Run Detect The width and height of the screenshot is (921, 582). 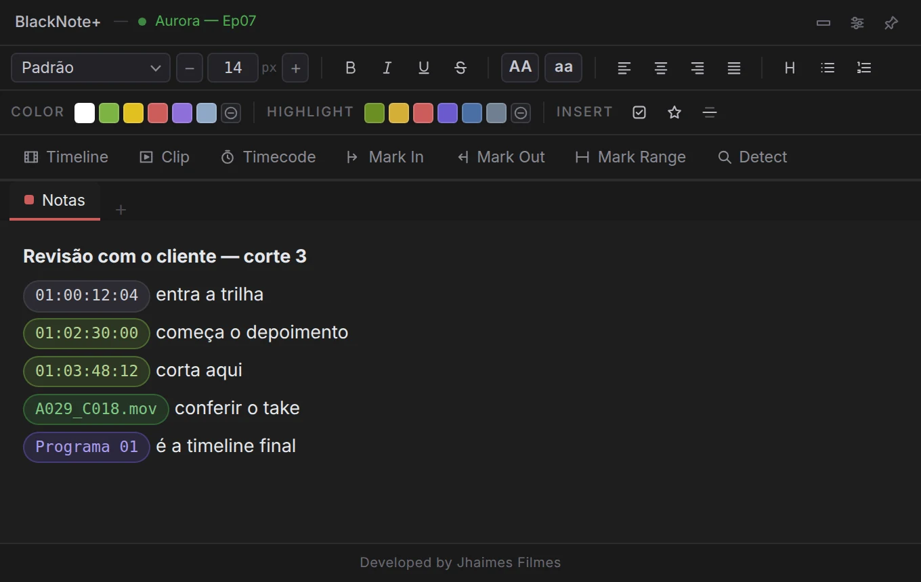coord(752,157)
